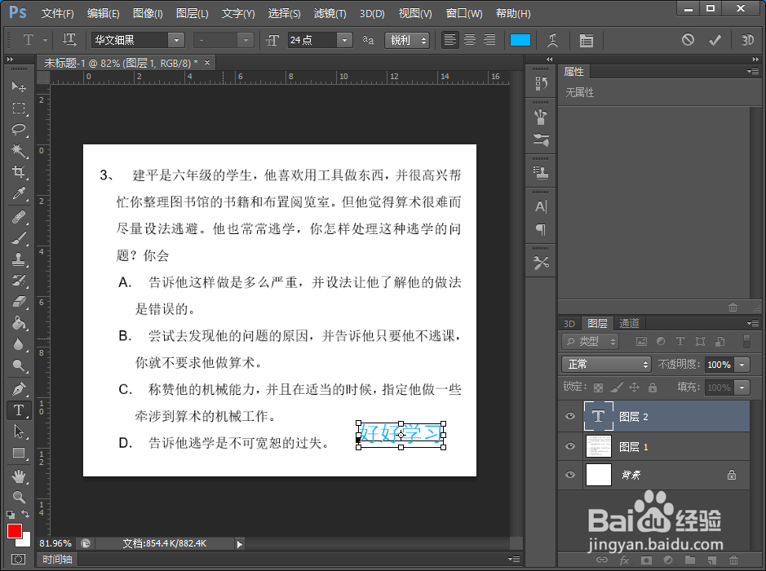
Task: Select the Pen tool
Action: [x=19, y=389]
